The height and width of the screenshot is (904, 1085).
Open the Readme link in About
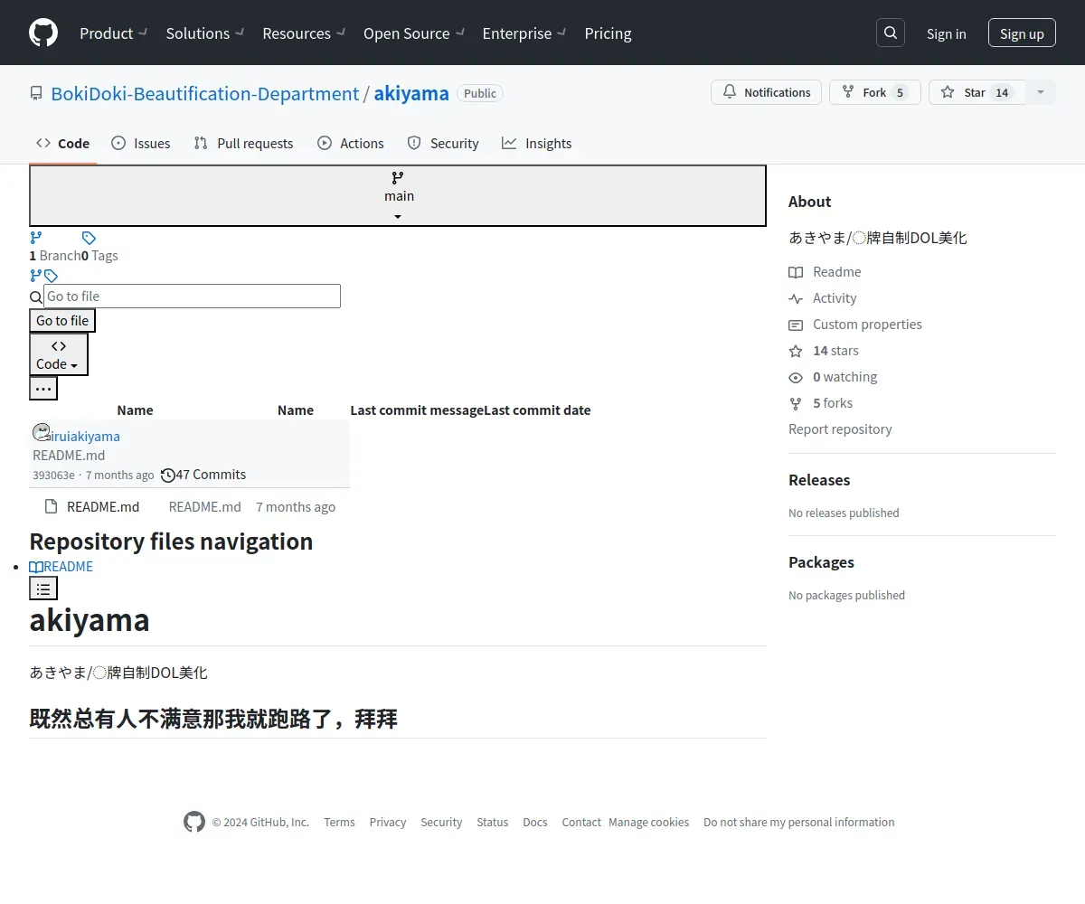coord(825,271)
